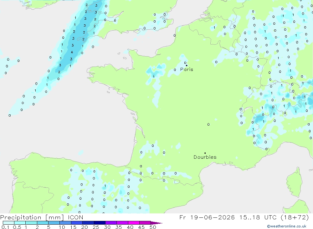Click the value '1' west of Paris
The height and width of the screenshot is (229, 313).
click(154, 77)
